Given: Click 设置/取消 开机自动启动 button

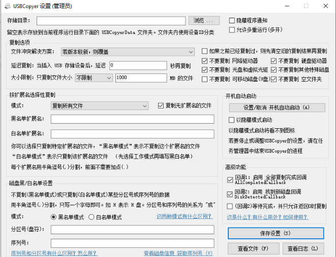Looking at the screenshot, I should tap(276, 107).
